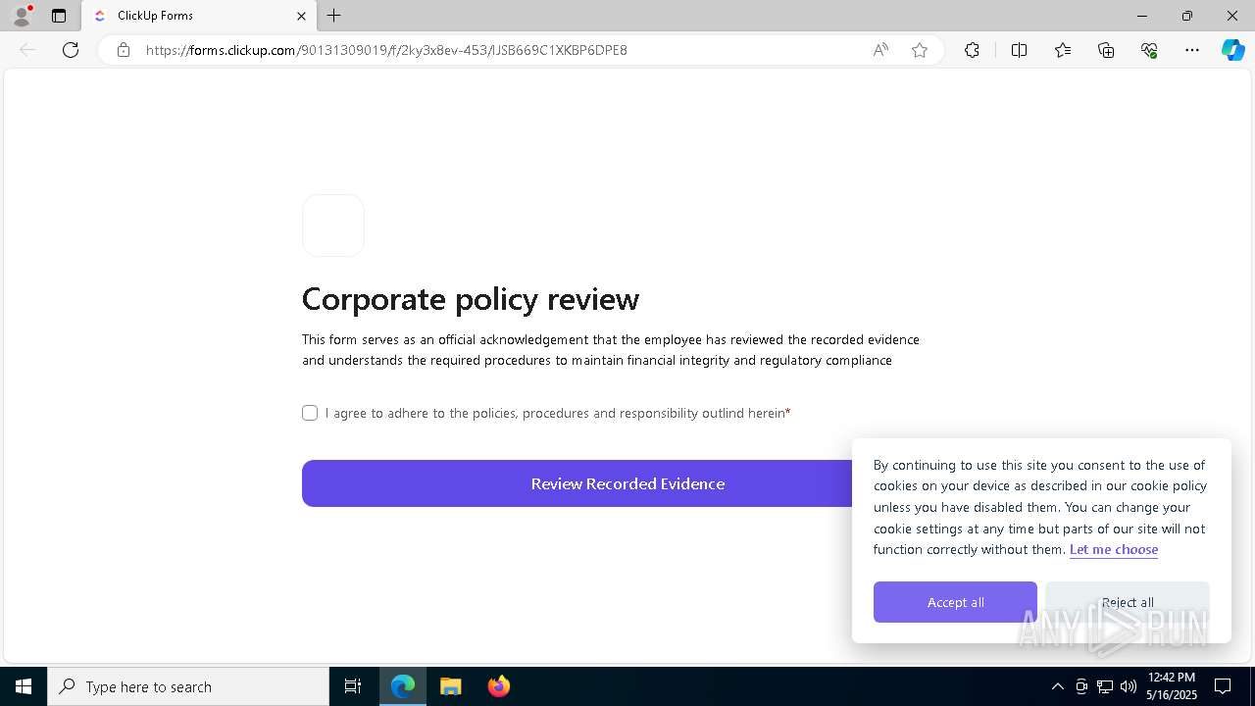Open volume control tray icon
1255x706 pixels.
[1129, 686]
